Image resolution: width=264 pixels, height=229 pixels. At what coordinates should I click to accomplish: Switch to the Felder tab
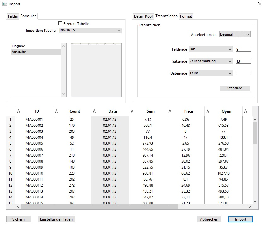click(x=13, y=16)
